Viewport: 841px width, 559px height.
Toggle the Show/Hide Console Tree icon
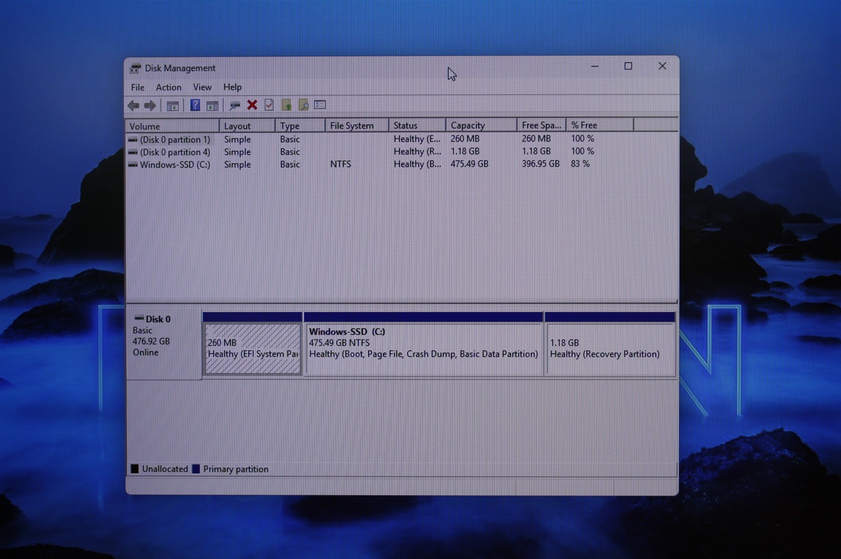pos(173,106)
